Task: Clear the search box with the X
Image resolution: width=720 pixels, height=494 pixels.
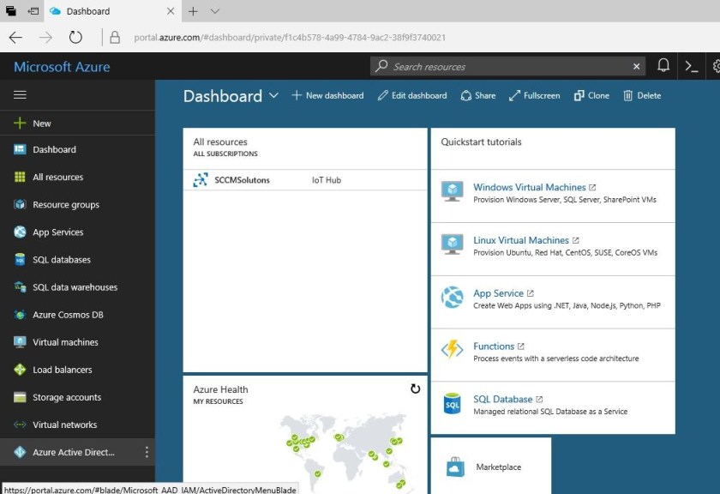Action: [637, 66]
